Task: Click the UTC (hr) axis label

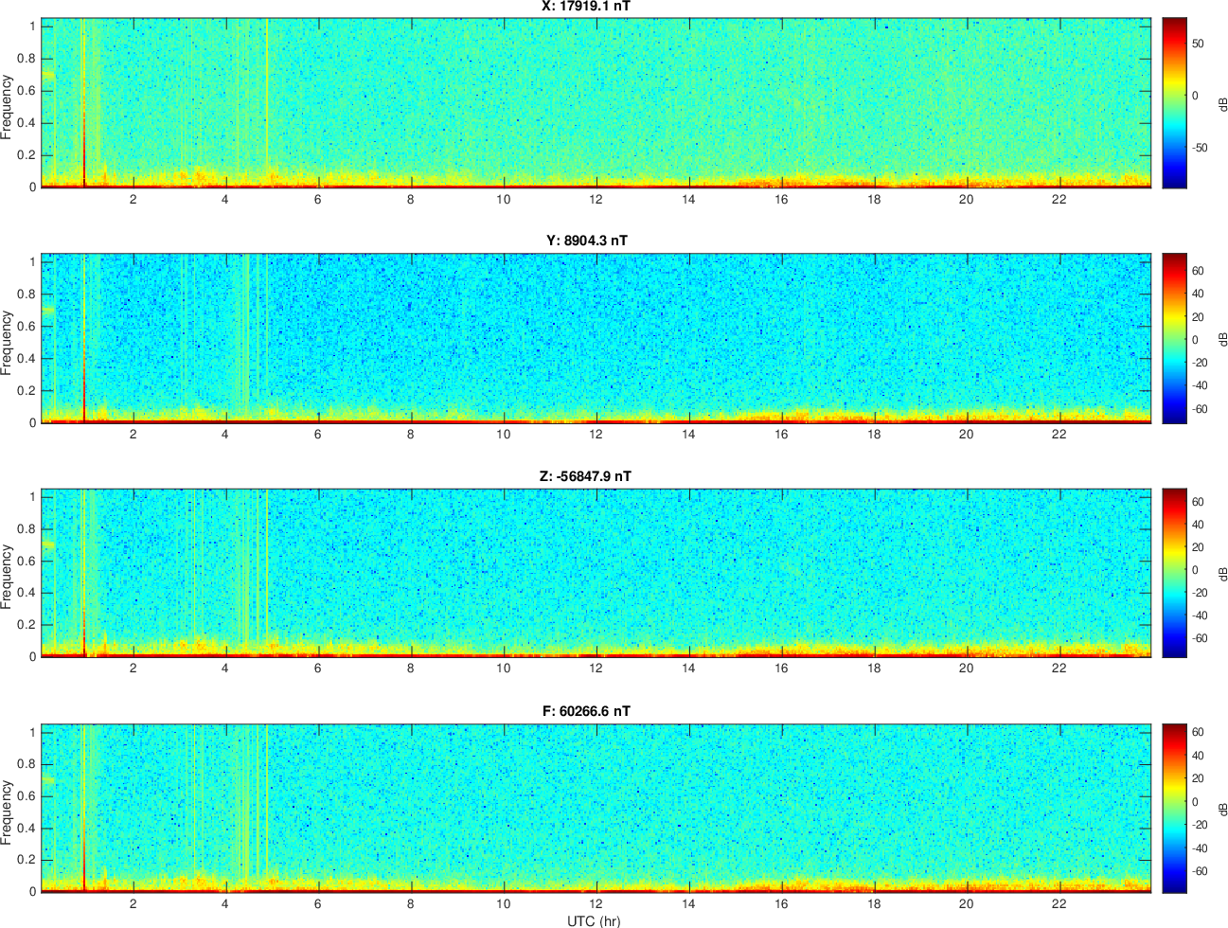Action: tap(594, 920)
